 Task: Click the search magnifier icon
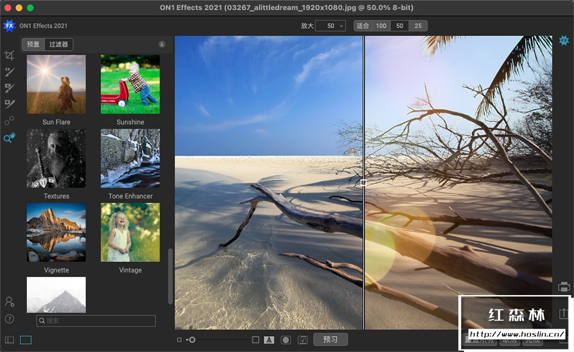pos(42,321)
